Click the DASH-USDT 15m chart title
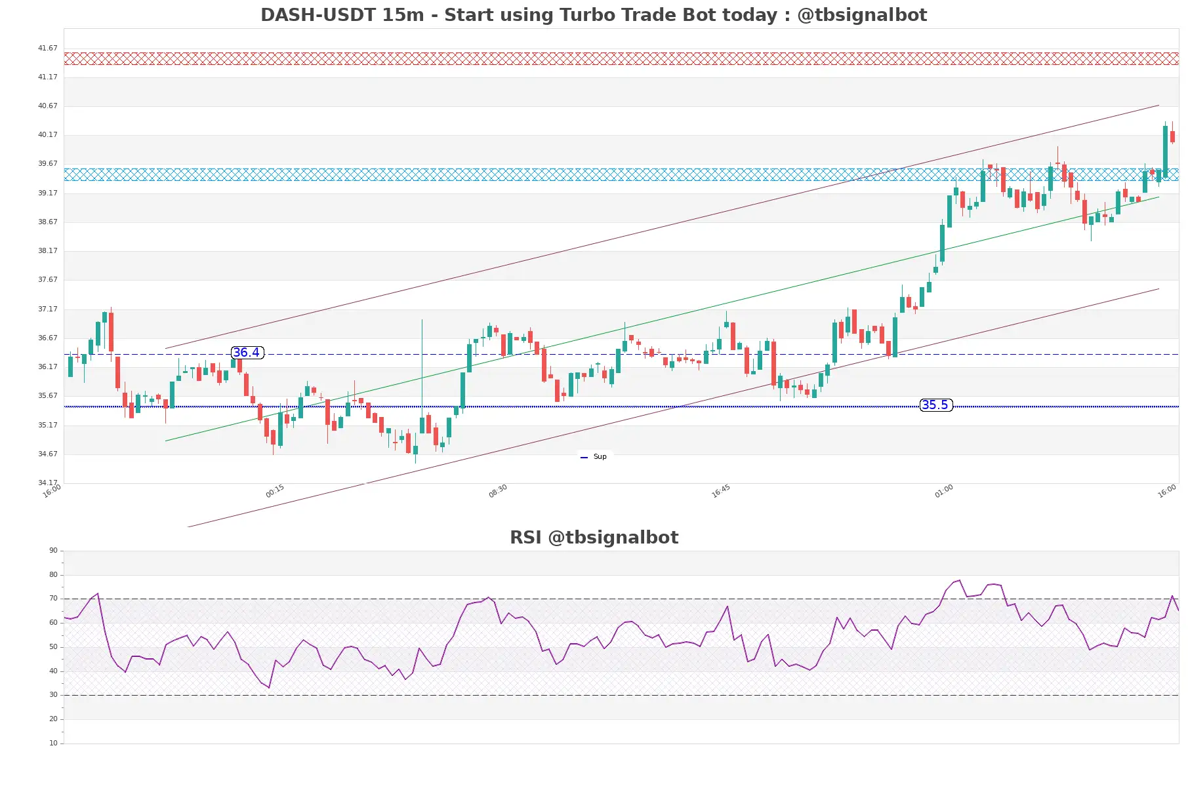This screenshot has height=792, width=1188. pos(594,14)
